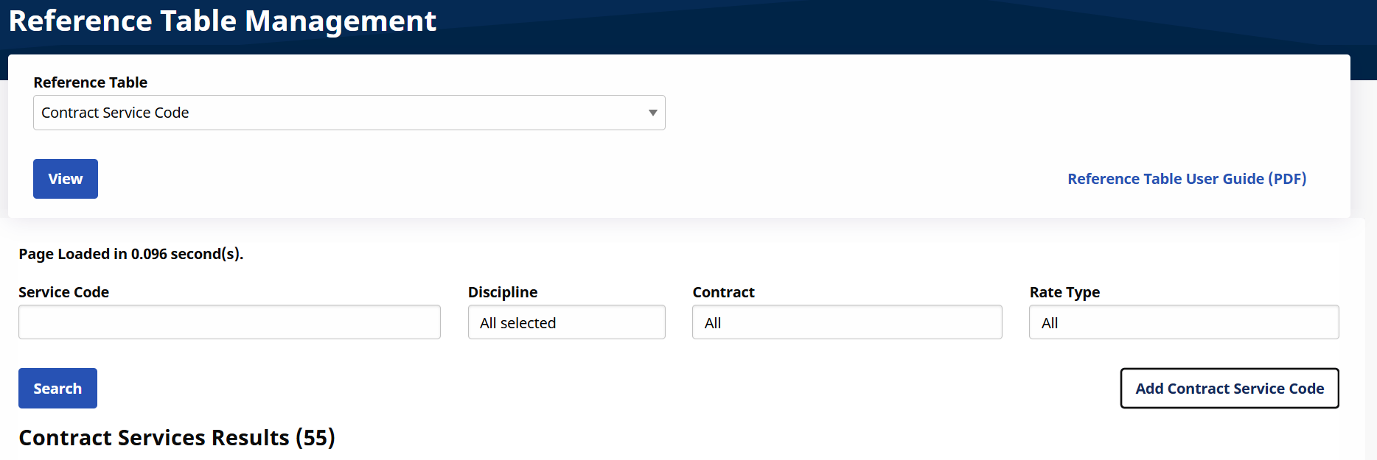Click the Reference Table Management page title
The image size is (1377, 460).
[223, 21]
